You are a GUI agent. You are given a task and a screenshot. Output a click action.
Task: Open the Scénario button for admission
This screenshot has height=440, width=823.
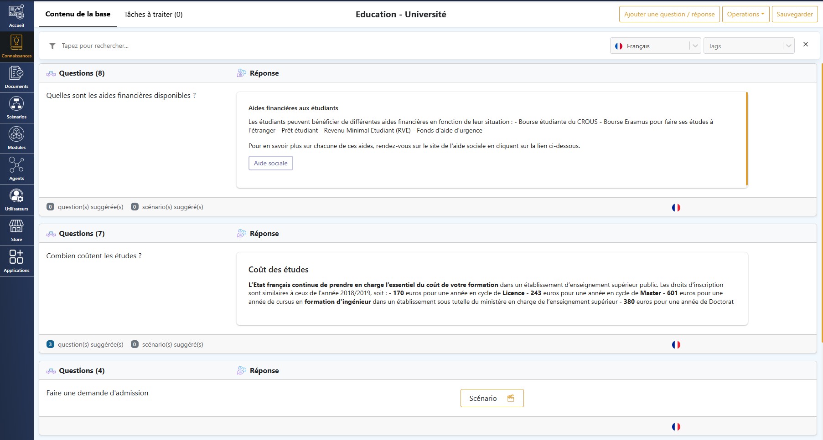pyautogui.click(x=492, y=398)
